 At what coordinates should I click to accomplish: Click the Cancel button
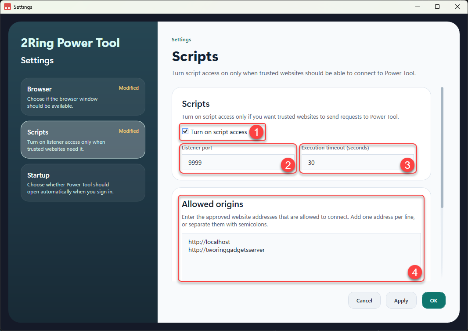click(x=364, y=300)
